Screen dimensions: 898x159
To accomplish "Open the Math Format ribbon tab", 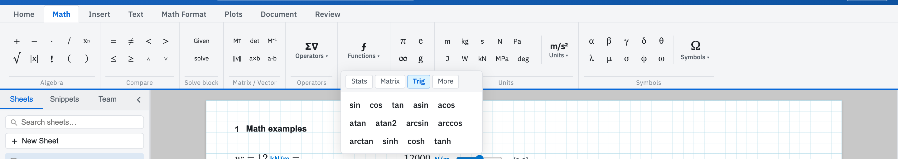I will (184, 14).
